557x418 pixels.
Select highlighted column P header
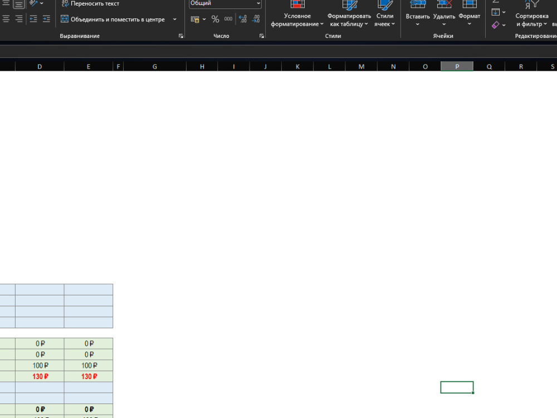457,66
